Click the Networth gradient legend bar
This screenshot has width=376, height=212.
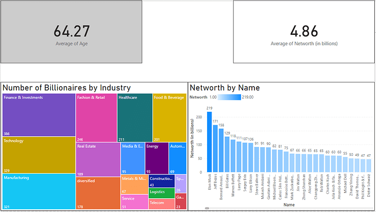pyautogui.click(x=229, y=97)
